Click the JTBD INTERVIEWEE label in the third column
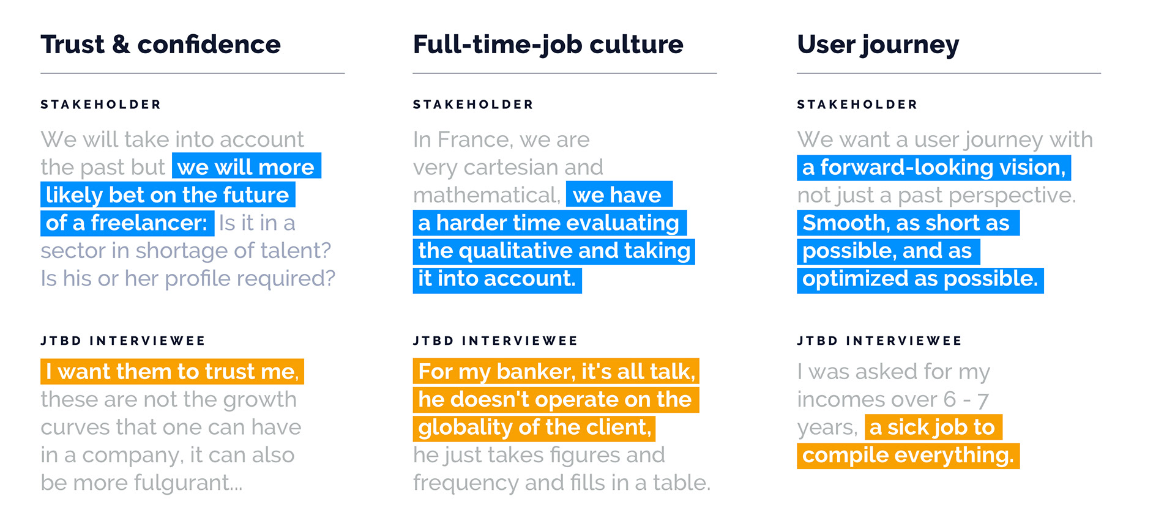1175x532 pixels. pos(879,341)
